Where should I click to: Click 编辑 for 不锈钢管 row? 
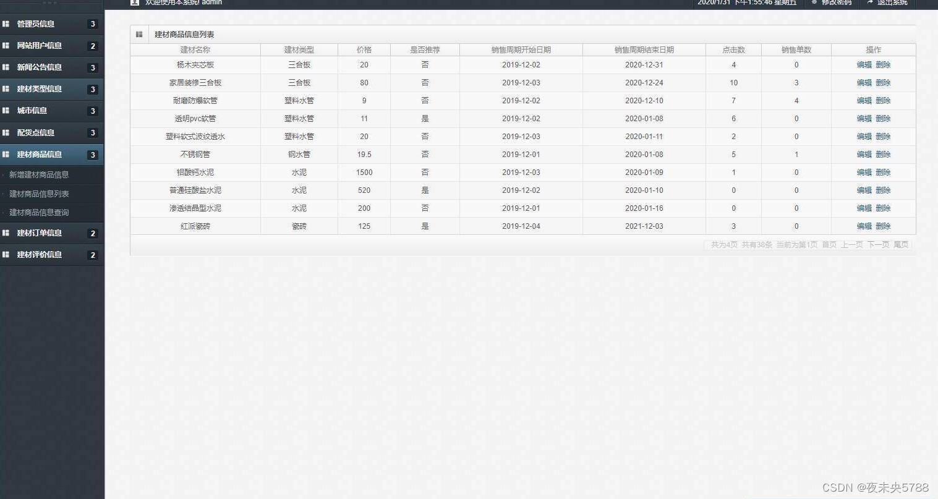pyautogui.click(x=864, y=155)
